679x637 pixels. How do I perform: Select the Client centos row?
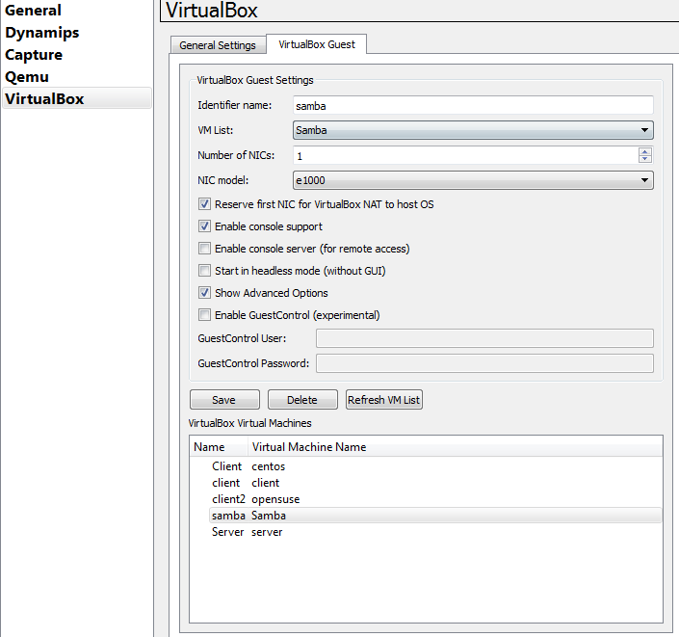435,466
